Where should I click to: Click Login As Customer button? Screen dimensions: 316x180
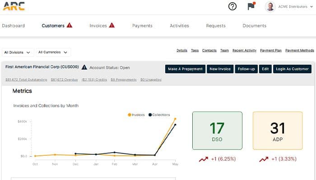pyautogui.click(x=292, y=69)
